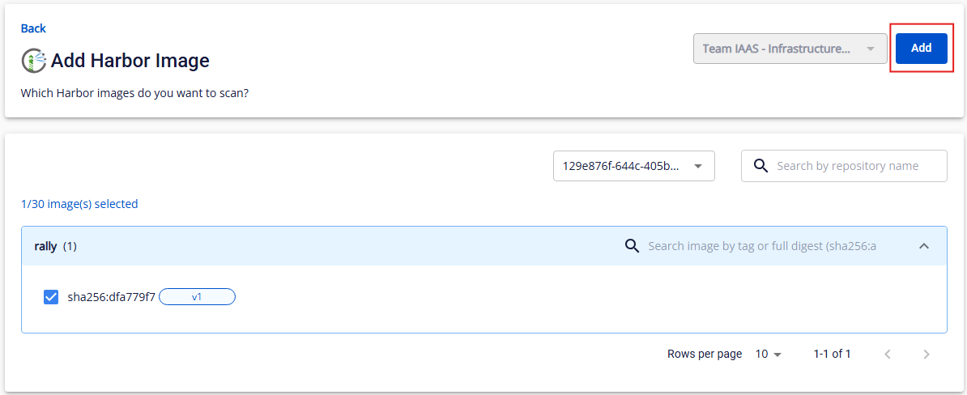Go to the previous page arrow

tap(888, 354)
